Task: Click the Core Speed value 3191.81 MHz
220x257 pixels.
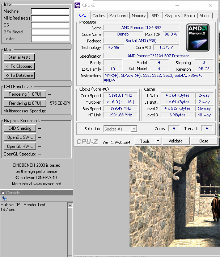Action: 120,95
